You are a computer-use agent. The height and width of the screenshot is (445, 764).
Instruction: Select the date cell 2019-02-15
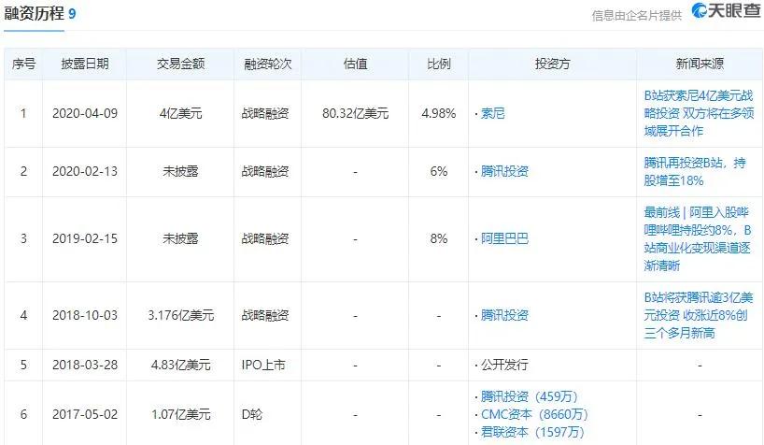pos(85,238)
